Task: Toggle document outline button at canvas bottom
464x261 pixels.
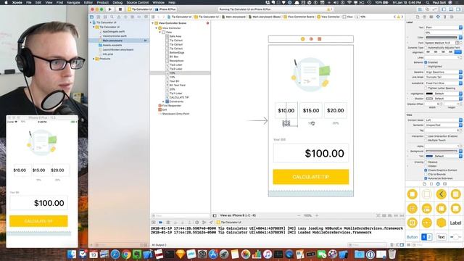Action: (x=215, y=215)
